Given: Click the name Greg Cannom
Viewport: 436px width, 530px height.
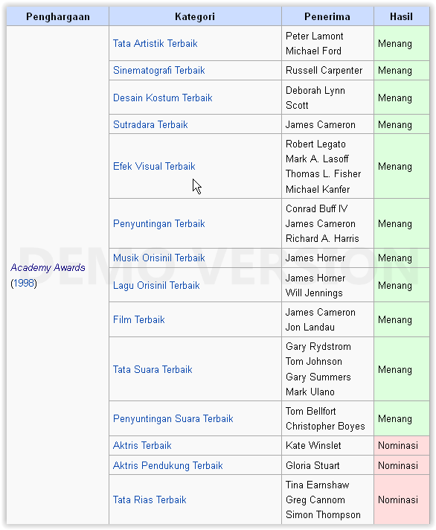Looking at the screenshot, I should click(x=315, y=500).
